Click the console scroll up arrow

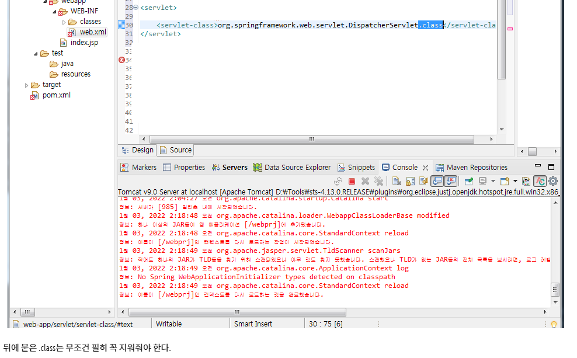555,203
